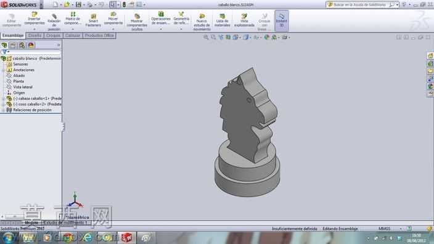Select the Modelo bottom tab
Image resolution: width=434 pixels, height=244 pixels.
31,222
